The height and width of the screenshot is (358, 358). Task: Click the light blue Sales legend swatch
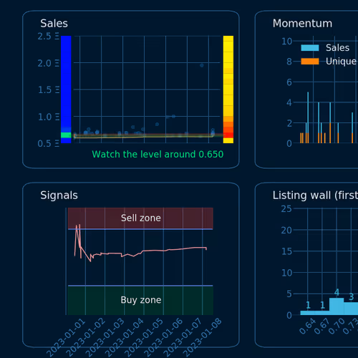(310, 48)
